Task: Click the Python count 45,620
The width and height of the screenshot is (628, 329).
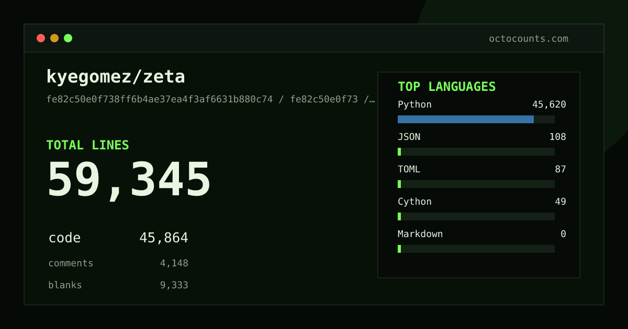Action: (549, 104)
